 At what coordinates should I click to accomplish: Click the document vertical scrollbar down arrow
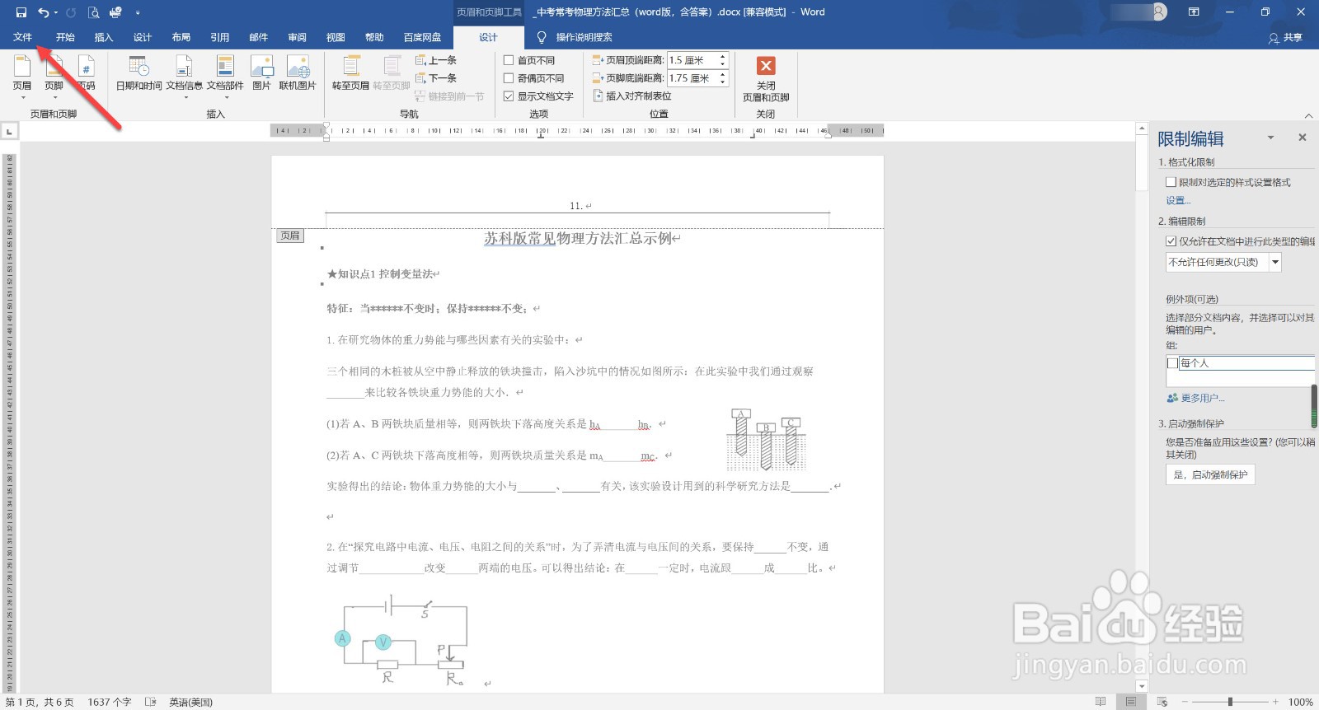tap(1142, 685)
